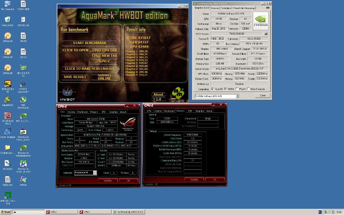Viewport: 344px width, 215px height.
Task: Toggle the CUDA checkbox in GPU-Z
Action: click(x=226, y=89)
